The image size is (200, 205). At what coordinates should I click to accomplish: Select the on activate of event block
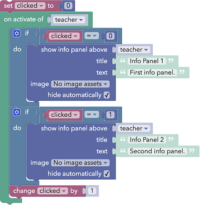click(24, 19)
